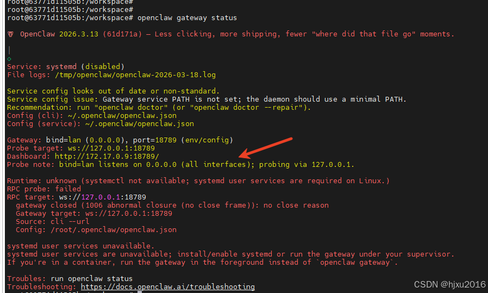Click the 'RPC probe: failed' line
This screenshot has height=293, width=488.
44,189
